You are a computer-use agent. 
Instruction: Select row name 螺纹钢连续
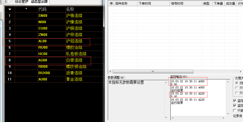(76, 66)
